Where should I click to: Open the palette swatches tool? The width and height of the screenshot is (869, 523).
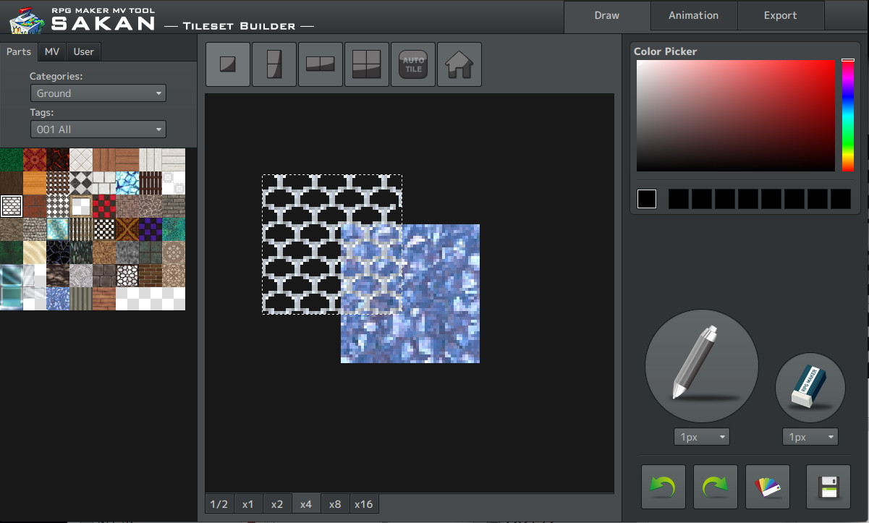click(x=767, y=486)
